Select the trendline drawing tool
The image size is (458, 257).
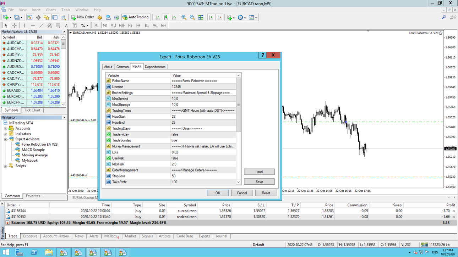point(41,26)
